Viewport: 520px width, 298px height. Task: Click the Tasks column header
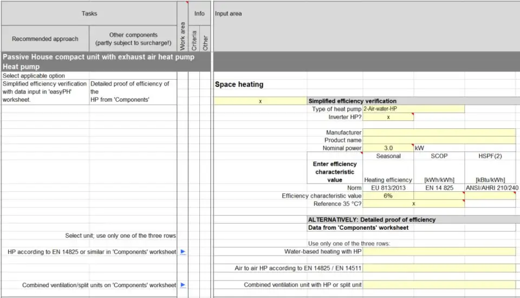pyautogui.click(x=89, y=14)
